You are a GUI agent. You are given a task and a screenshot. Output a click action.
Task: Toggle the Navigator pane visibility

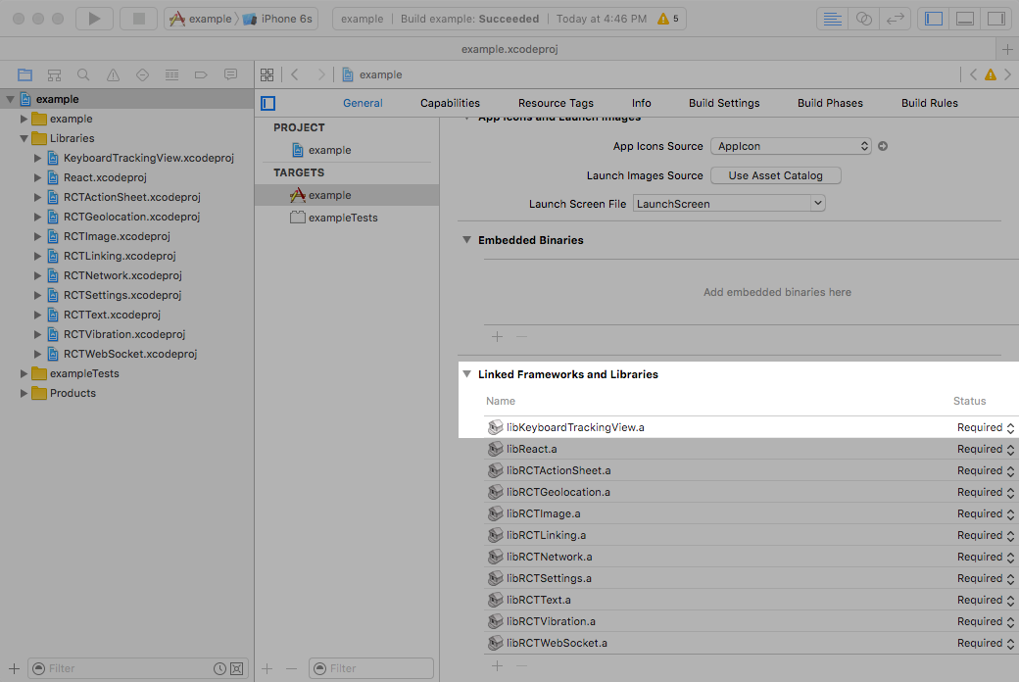coord(934,19)
